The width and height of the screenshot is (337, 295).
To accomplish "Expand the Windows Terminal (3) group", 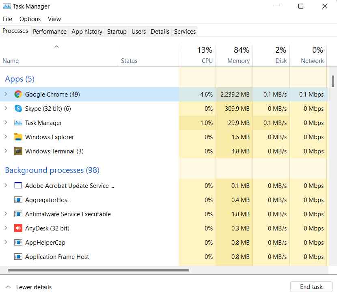I will point(6,151).
